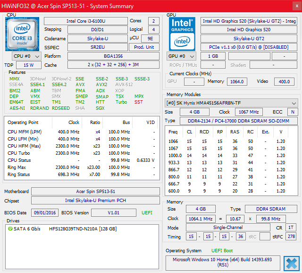Click the Codename Skylake-U field
The width and height of the screenshot is (302, 273).
click(x=98, y=39)
